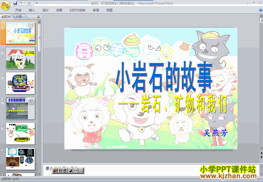Image resolution: width=263 pixels, height=182 pixels.
Task: Select the yellow subtitle 岩石、矿物和我们
Action: (x=184, y=104)
